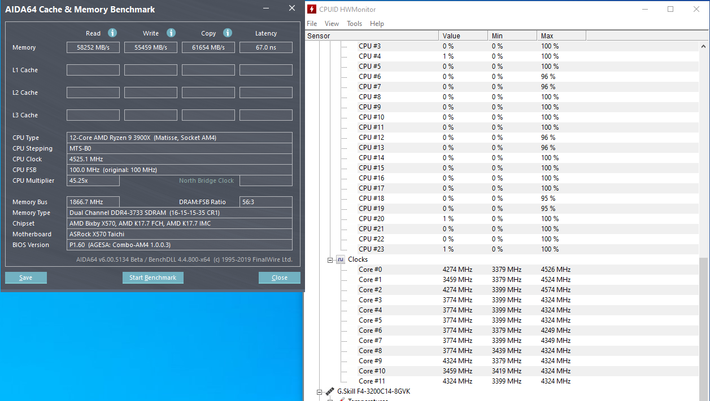
Task: Maximize the HWMonitor window
Action: (x=670, y=9)
